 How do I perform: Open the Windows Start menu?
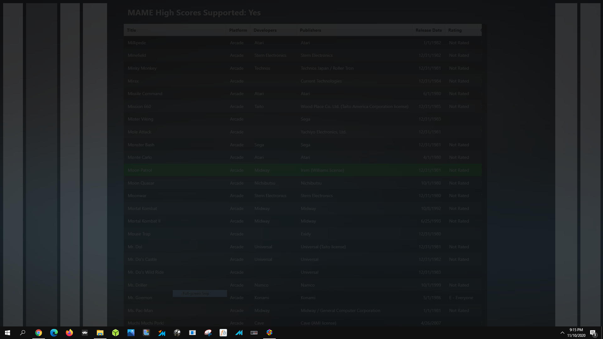pyautogui.click(x=8, y=333)
